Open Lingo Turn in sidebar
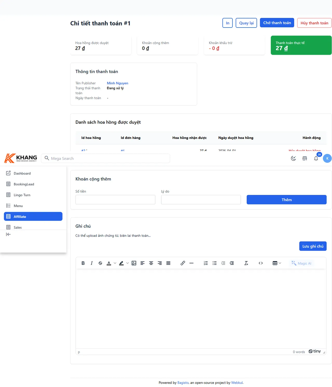Image resolution: width=332 pixels, height=387 pixels. [x=33, y=195]
